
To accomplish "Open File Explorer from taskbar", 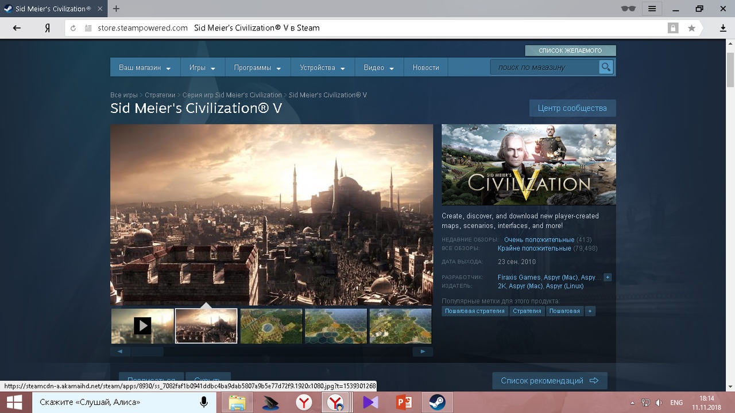I will coord(237,402).
